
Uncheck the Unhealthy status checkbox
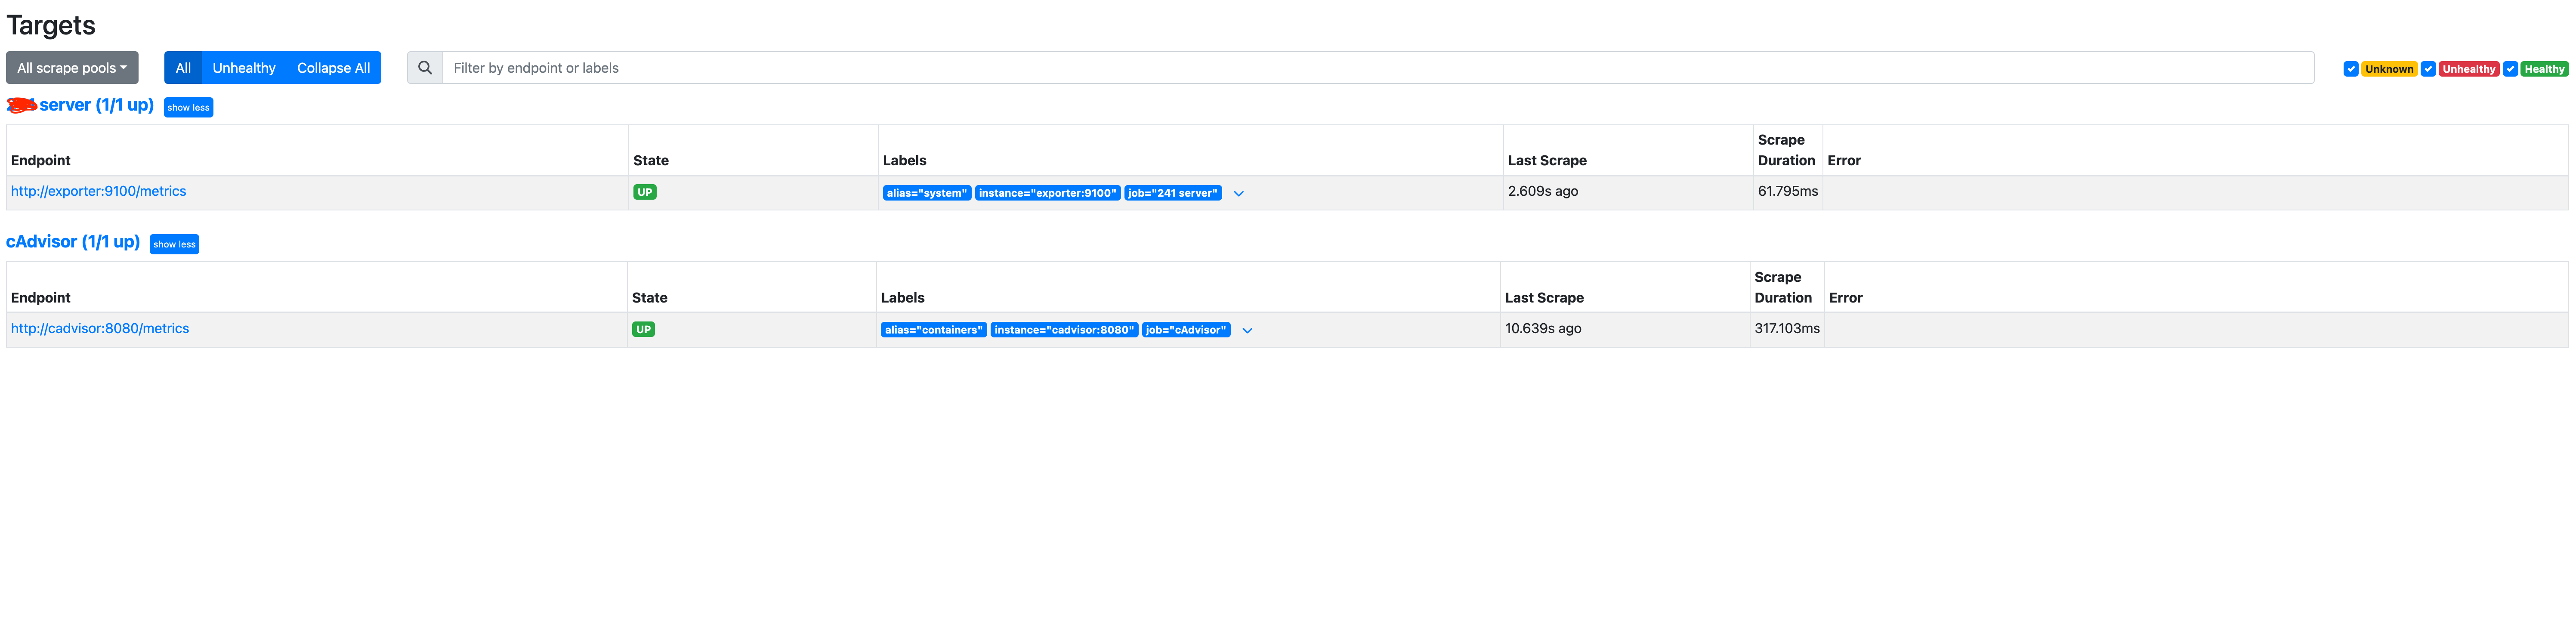(x=2427, y=69)
